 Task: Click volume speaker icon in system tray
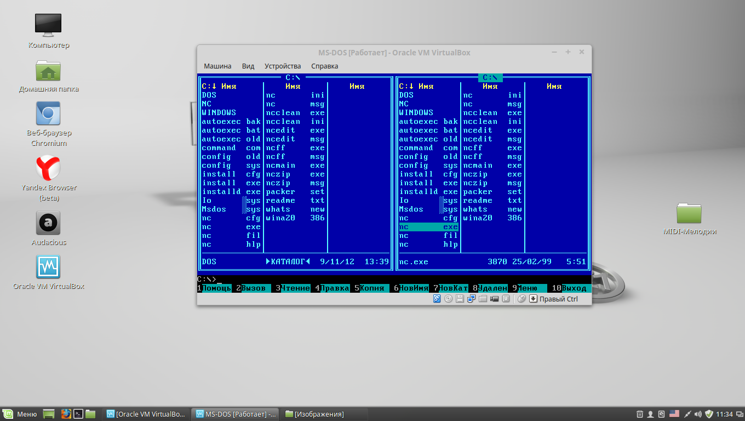point(698,414)
